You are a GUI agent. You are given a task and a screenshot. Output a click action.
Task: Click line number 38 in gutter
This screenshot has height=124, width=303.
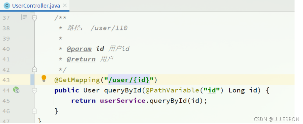pos(6,28)
